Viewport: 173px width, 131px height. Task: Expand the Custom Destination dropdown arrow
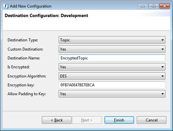pyautogui.click(x=162, y=49)
